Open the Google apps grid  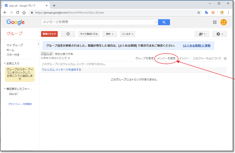point(215,22)
